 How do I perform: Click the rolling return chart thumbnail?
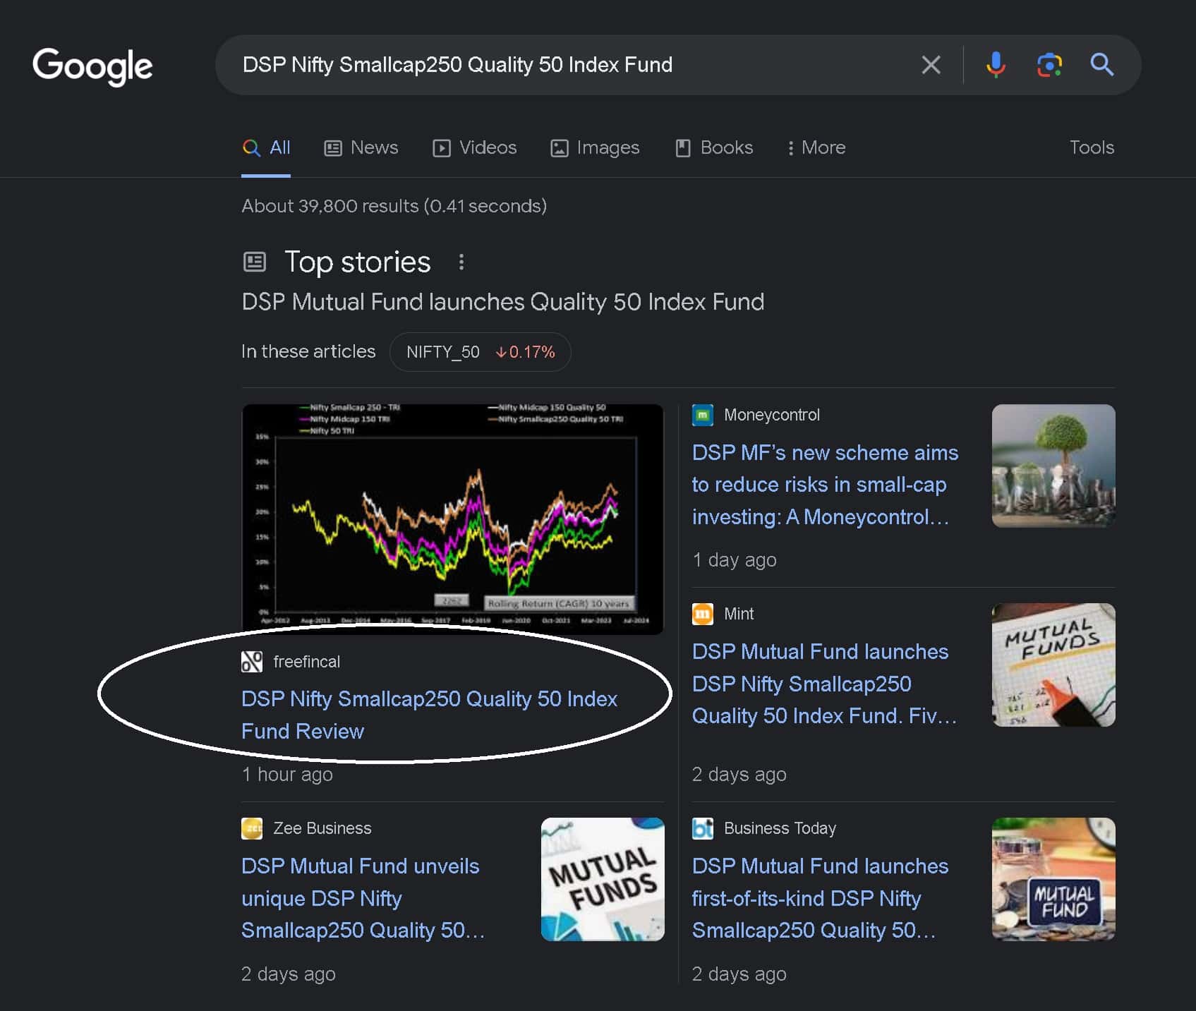point(452,519)
